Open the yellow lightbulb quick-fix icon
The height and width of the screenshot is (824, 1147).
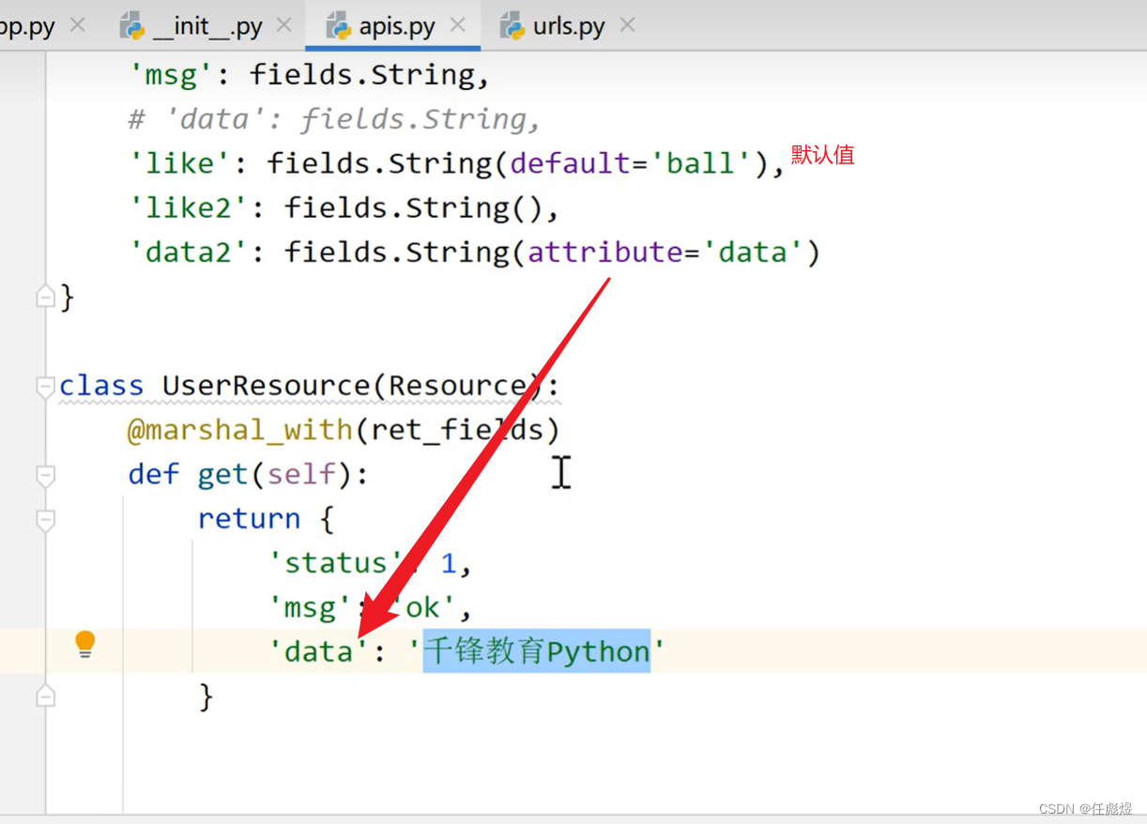tap(85, 643)
